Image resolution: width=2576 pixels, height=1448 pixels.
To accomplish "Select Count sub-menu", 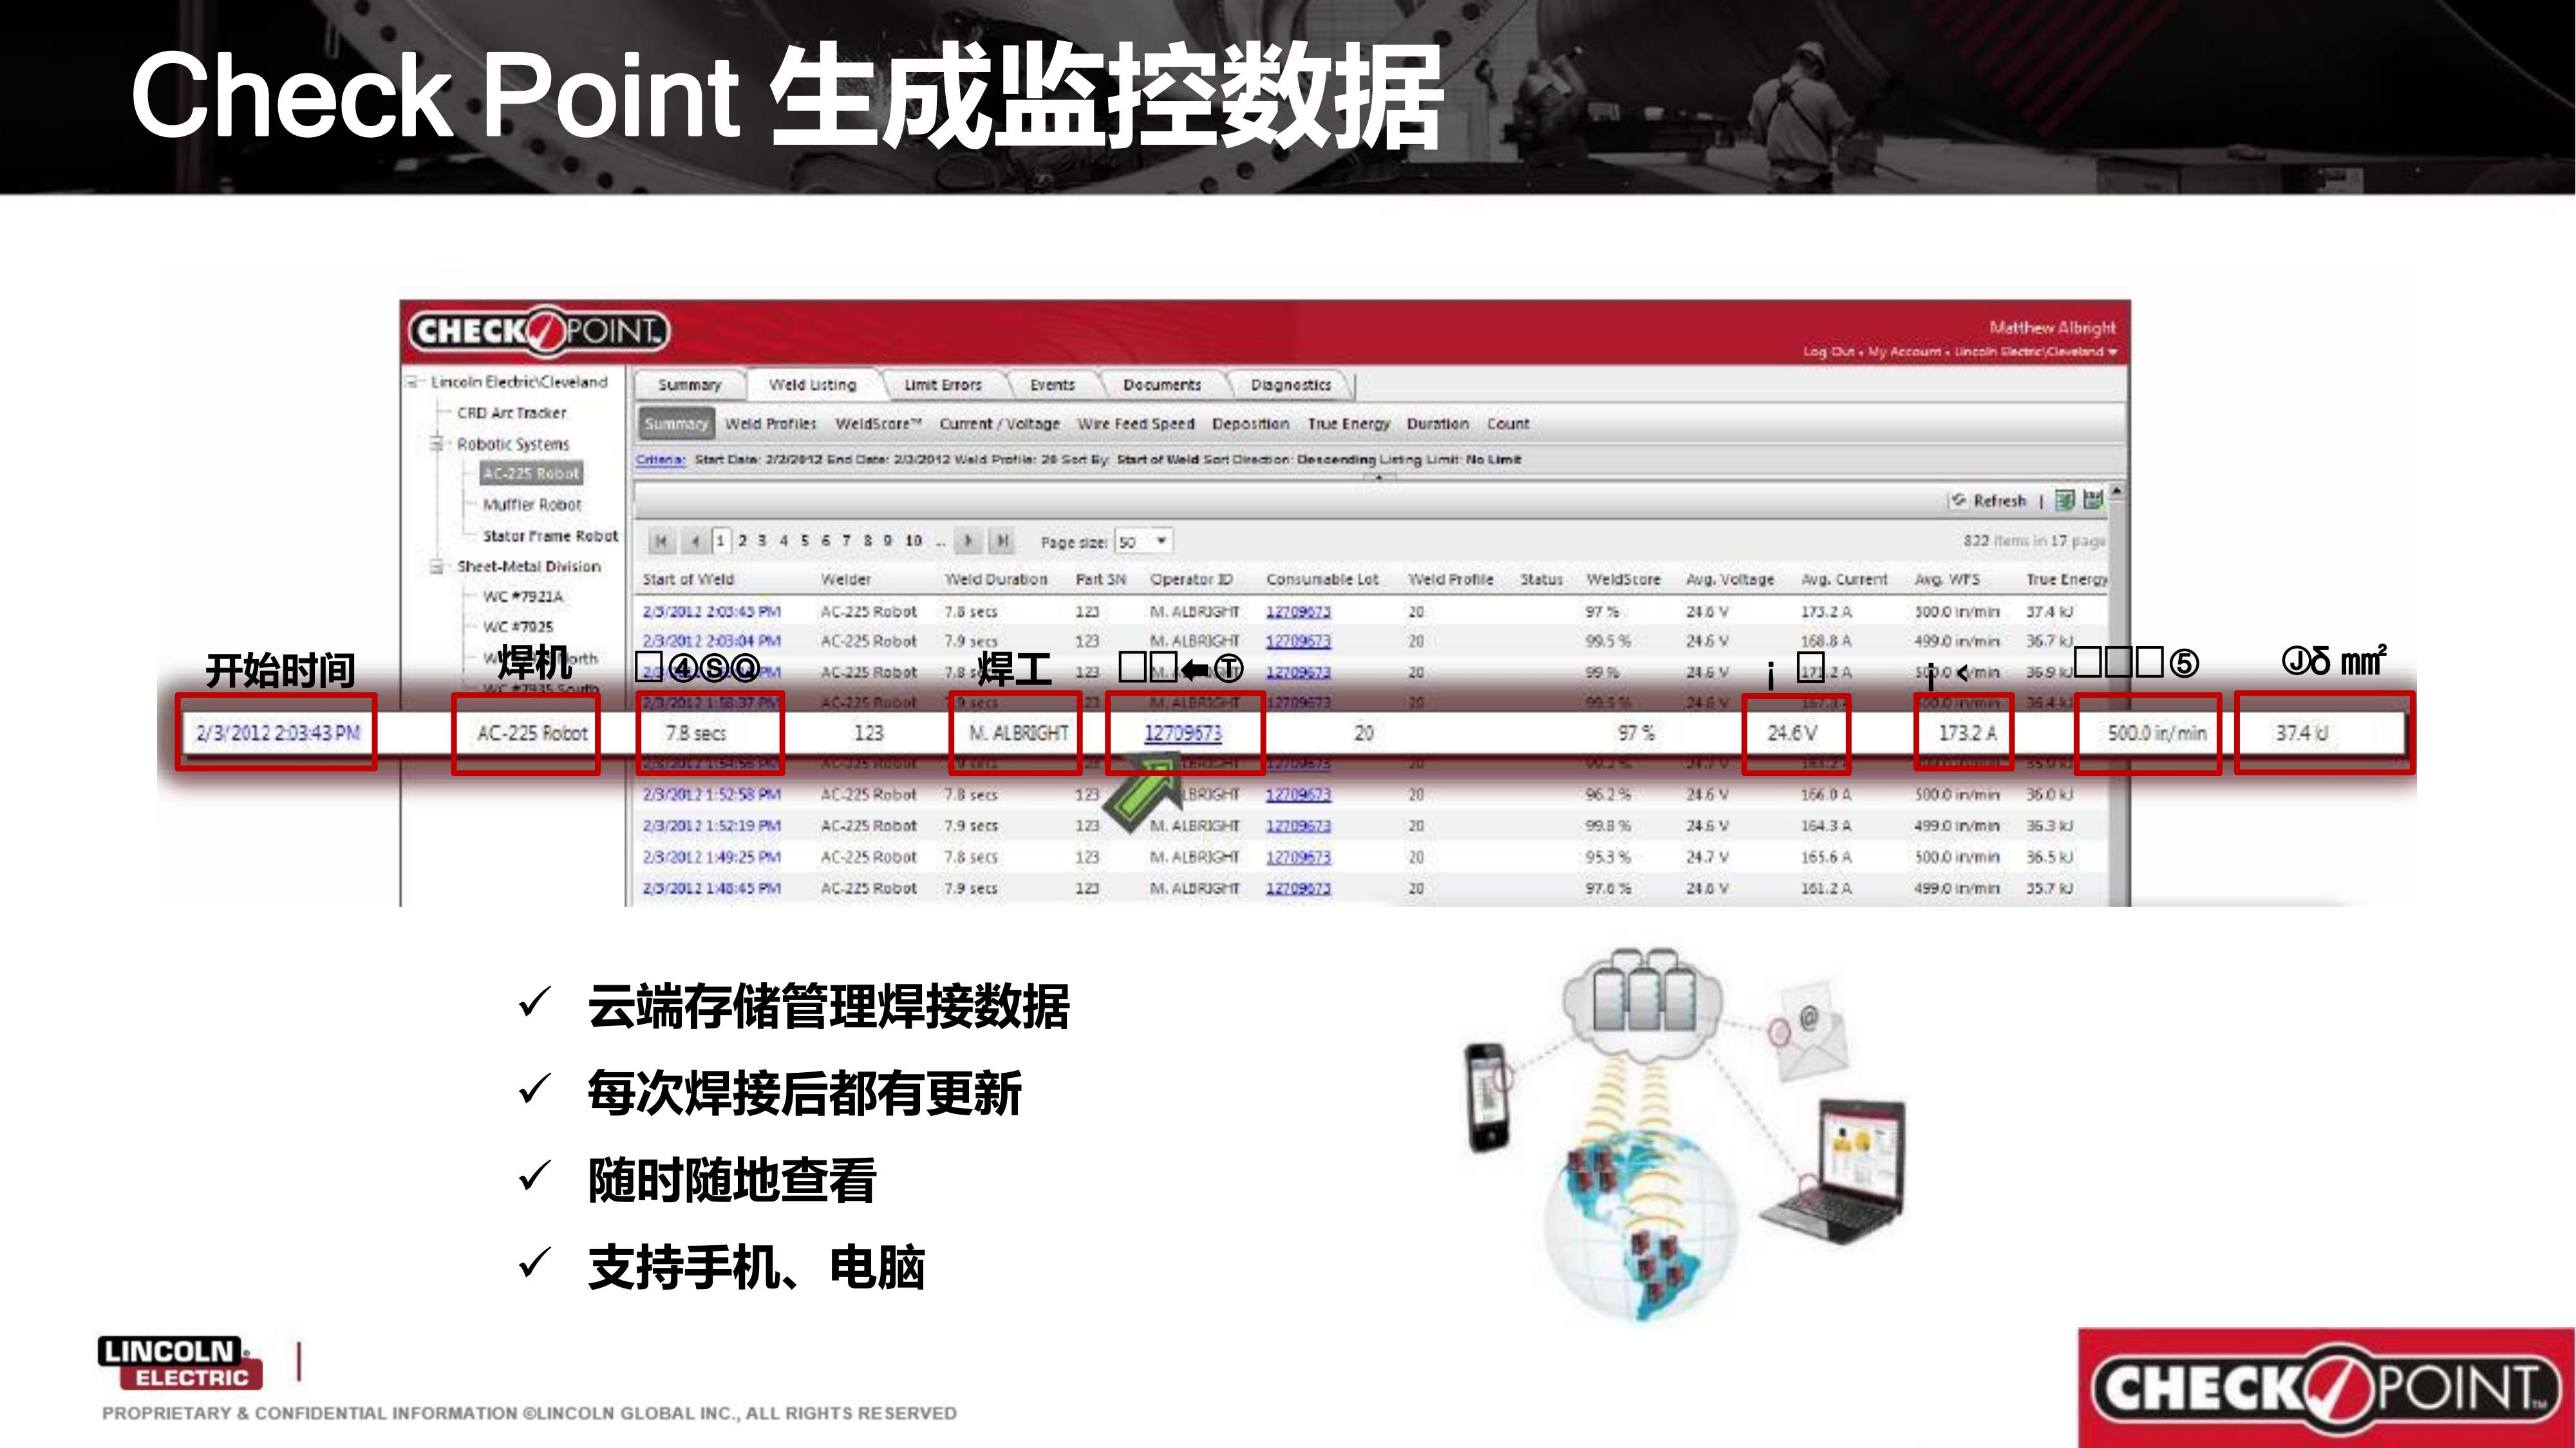I will click(1508, 423).
